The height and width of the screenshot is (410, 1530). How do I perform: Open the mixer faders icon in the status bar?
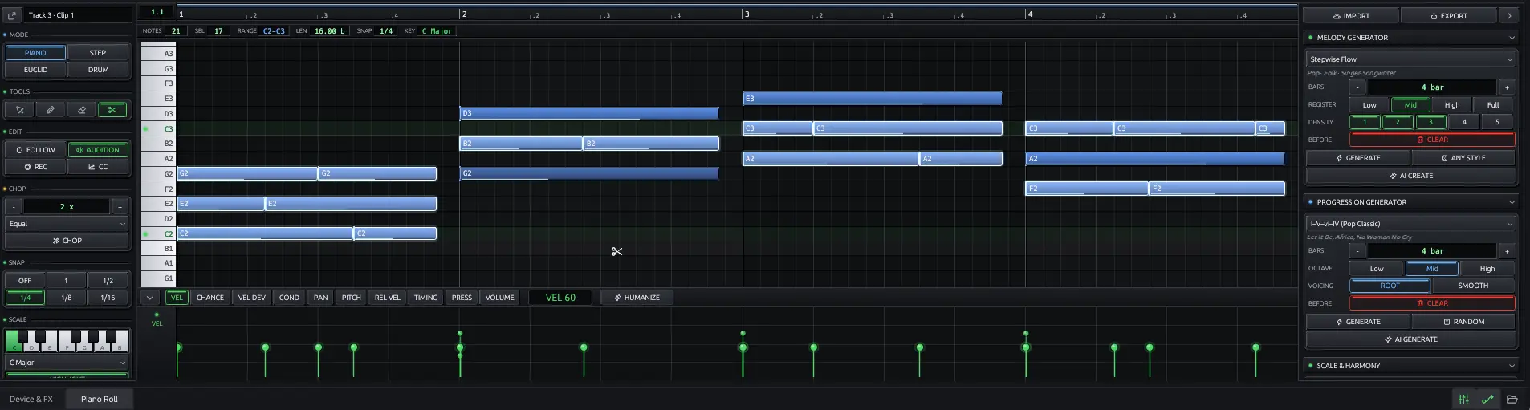pyautogui.click(x=1464, y=399)
